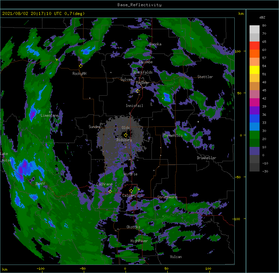This screenshot has height=273, width=279.
Task: Select the radar site diamond between Olds and Didsbury
Action: click(126, 135)
